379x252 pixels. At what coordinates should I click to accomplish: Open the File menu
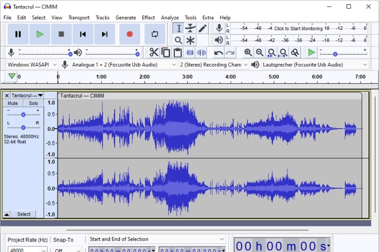click(x=7, y=17)
